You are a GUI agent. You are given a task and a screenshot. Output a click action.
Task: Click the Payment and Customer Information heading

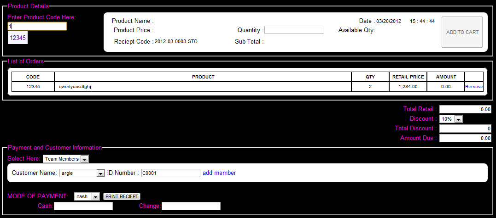(55, 147)
